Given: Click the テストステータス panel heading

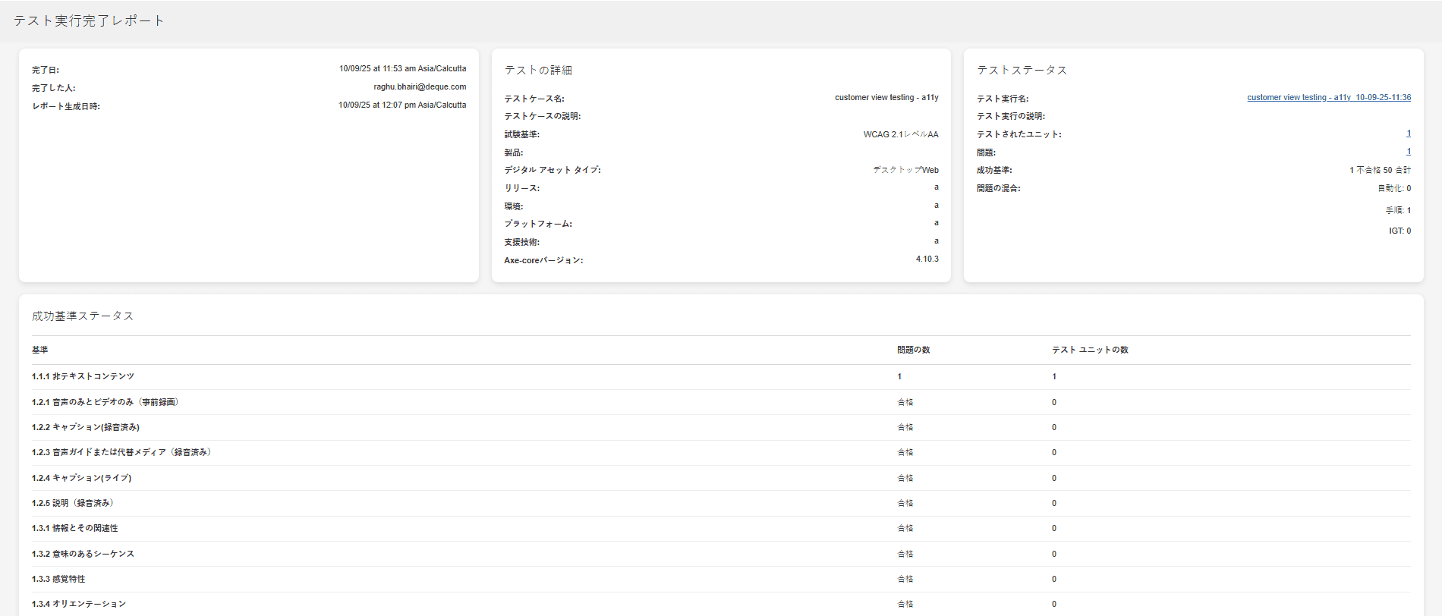Looking at the screenshot, I should tap(1022, 70).
